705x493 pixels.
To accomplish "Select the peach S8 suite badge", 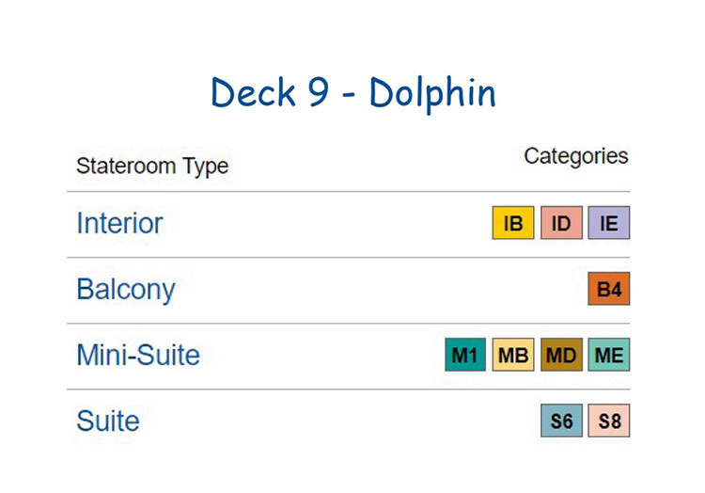I will click(609, 421).
